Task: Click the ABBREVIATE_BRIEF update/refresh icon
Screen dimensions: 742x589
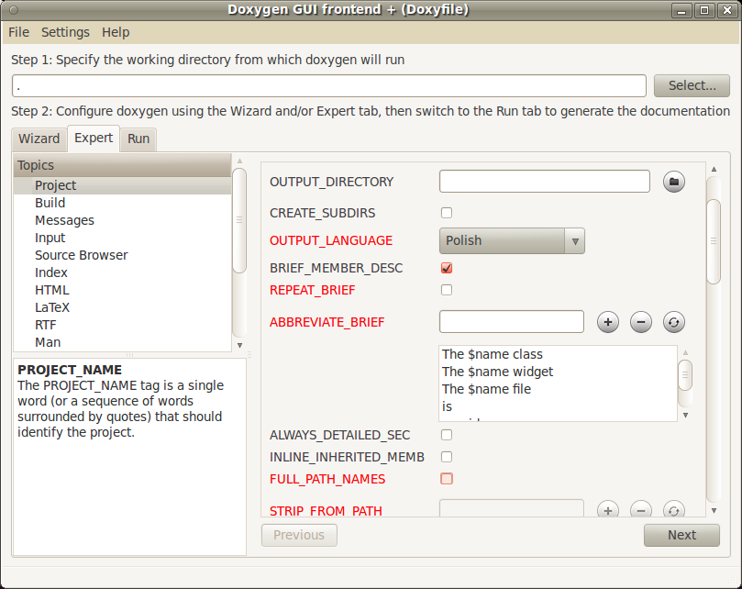Action: (674, 322)
